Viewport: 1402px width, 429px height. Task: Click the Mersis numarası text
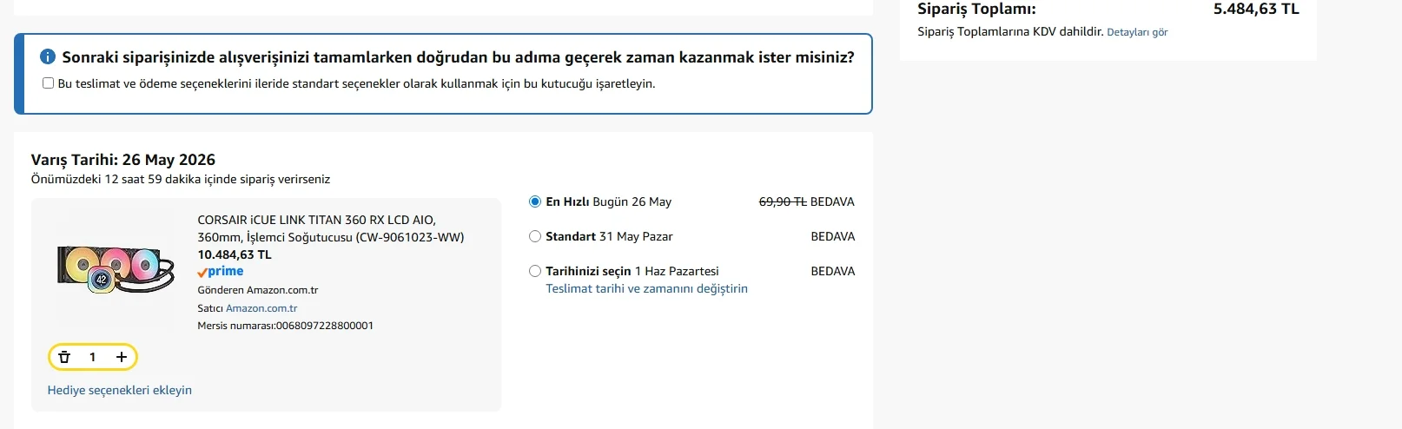coord(285,326)
